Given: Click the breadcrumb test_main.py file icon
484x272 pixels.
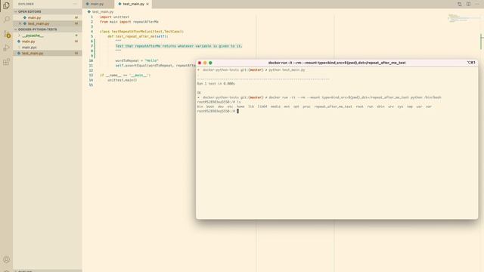Looking at the screenshot, I should point(89,12).
